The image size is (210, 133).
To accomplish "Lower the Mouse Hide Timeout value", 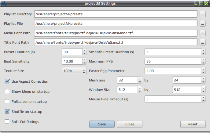I will tap(203, 101).
